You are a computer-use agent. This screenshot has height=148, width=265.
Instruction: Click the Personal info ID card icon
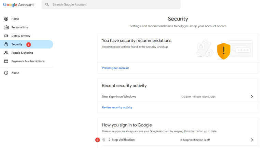click(6, 27)
